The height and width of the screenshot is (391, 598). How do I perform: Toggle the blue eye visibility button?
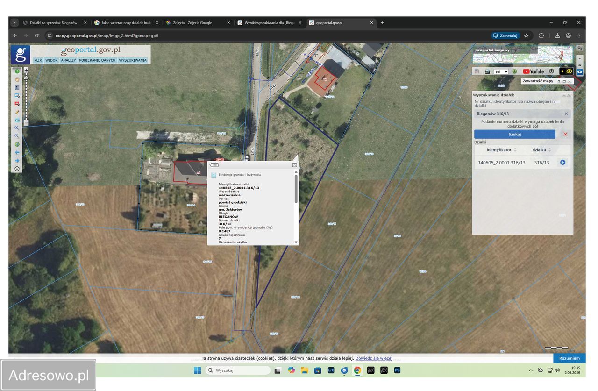click(x=580, y=72)
